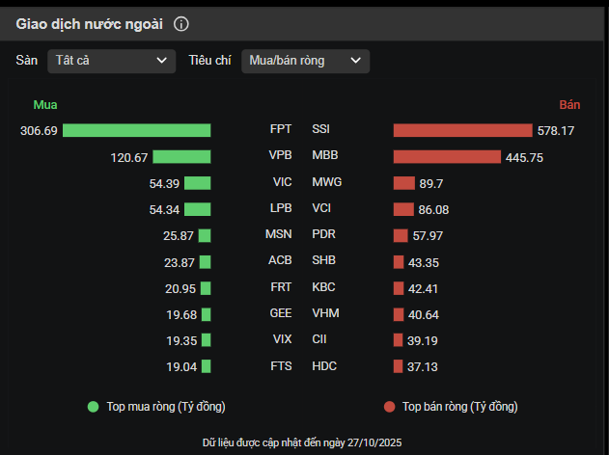Click the HDC ticker symbol
The height and width of the screenshot is (455, 609).
tap(325, 365)
